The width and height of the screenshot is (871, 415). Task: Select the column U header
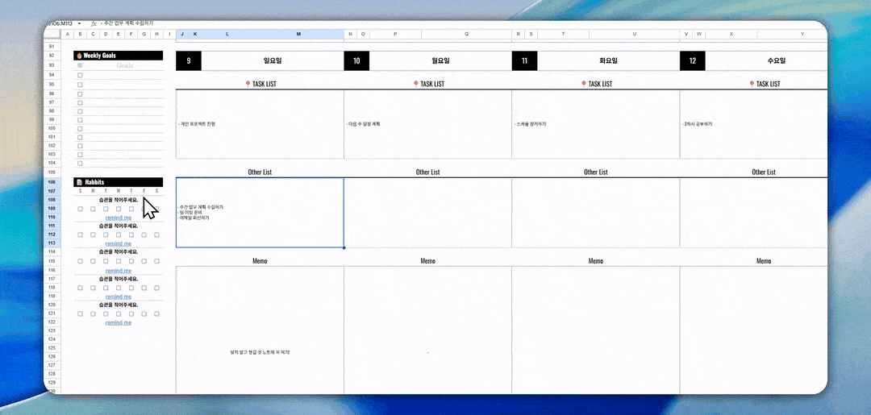(635, 34)
